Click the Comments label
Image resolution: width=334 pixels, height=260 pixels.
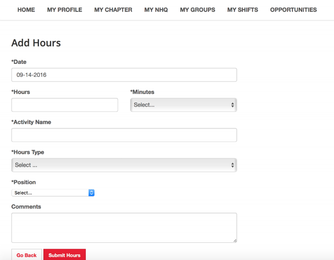coord(26,207)
